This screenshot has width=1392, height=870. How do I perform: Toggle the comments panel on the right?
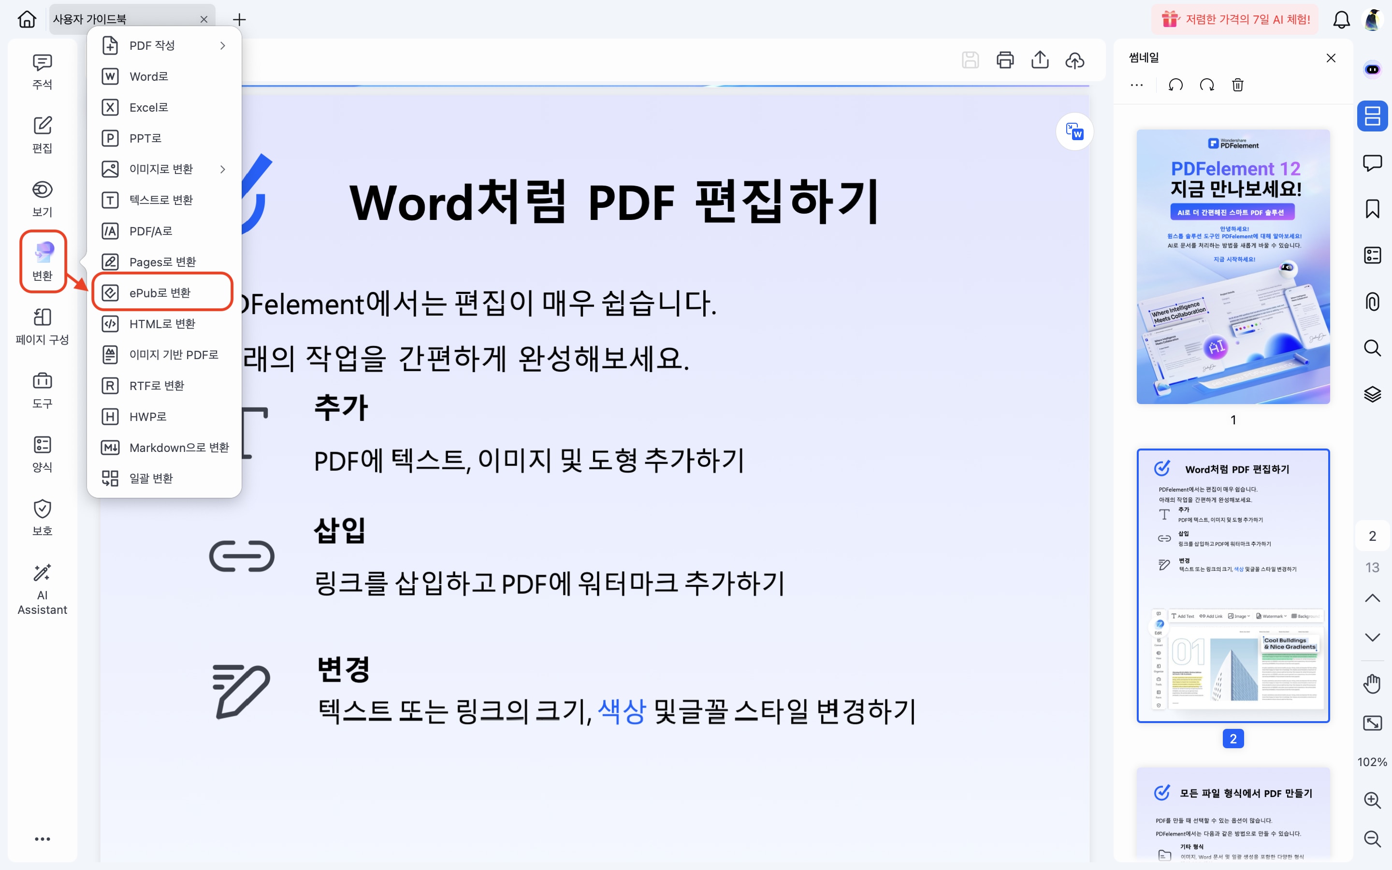tap(1373, 163)
